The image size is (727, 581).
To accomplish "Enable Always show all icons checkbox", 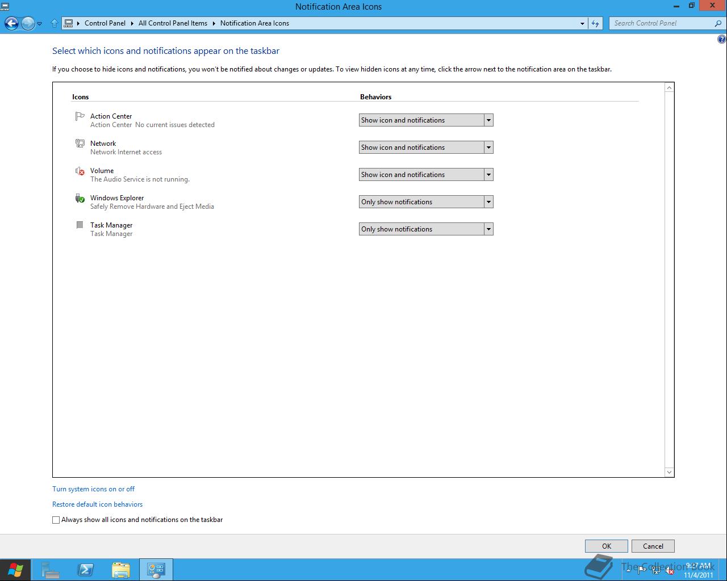I will click(x=56, y=520).
